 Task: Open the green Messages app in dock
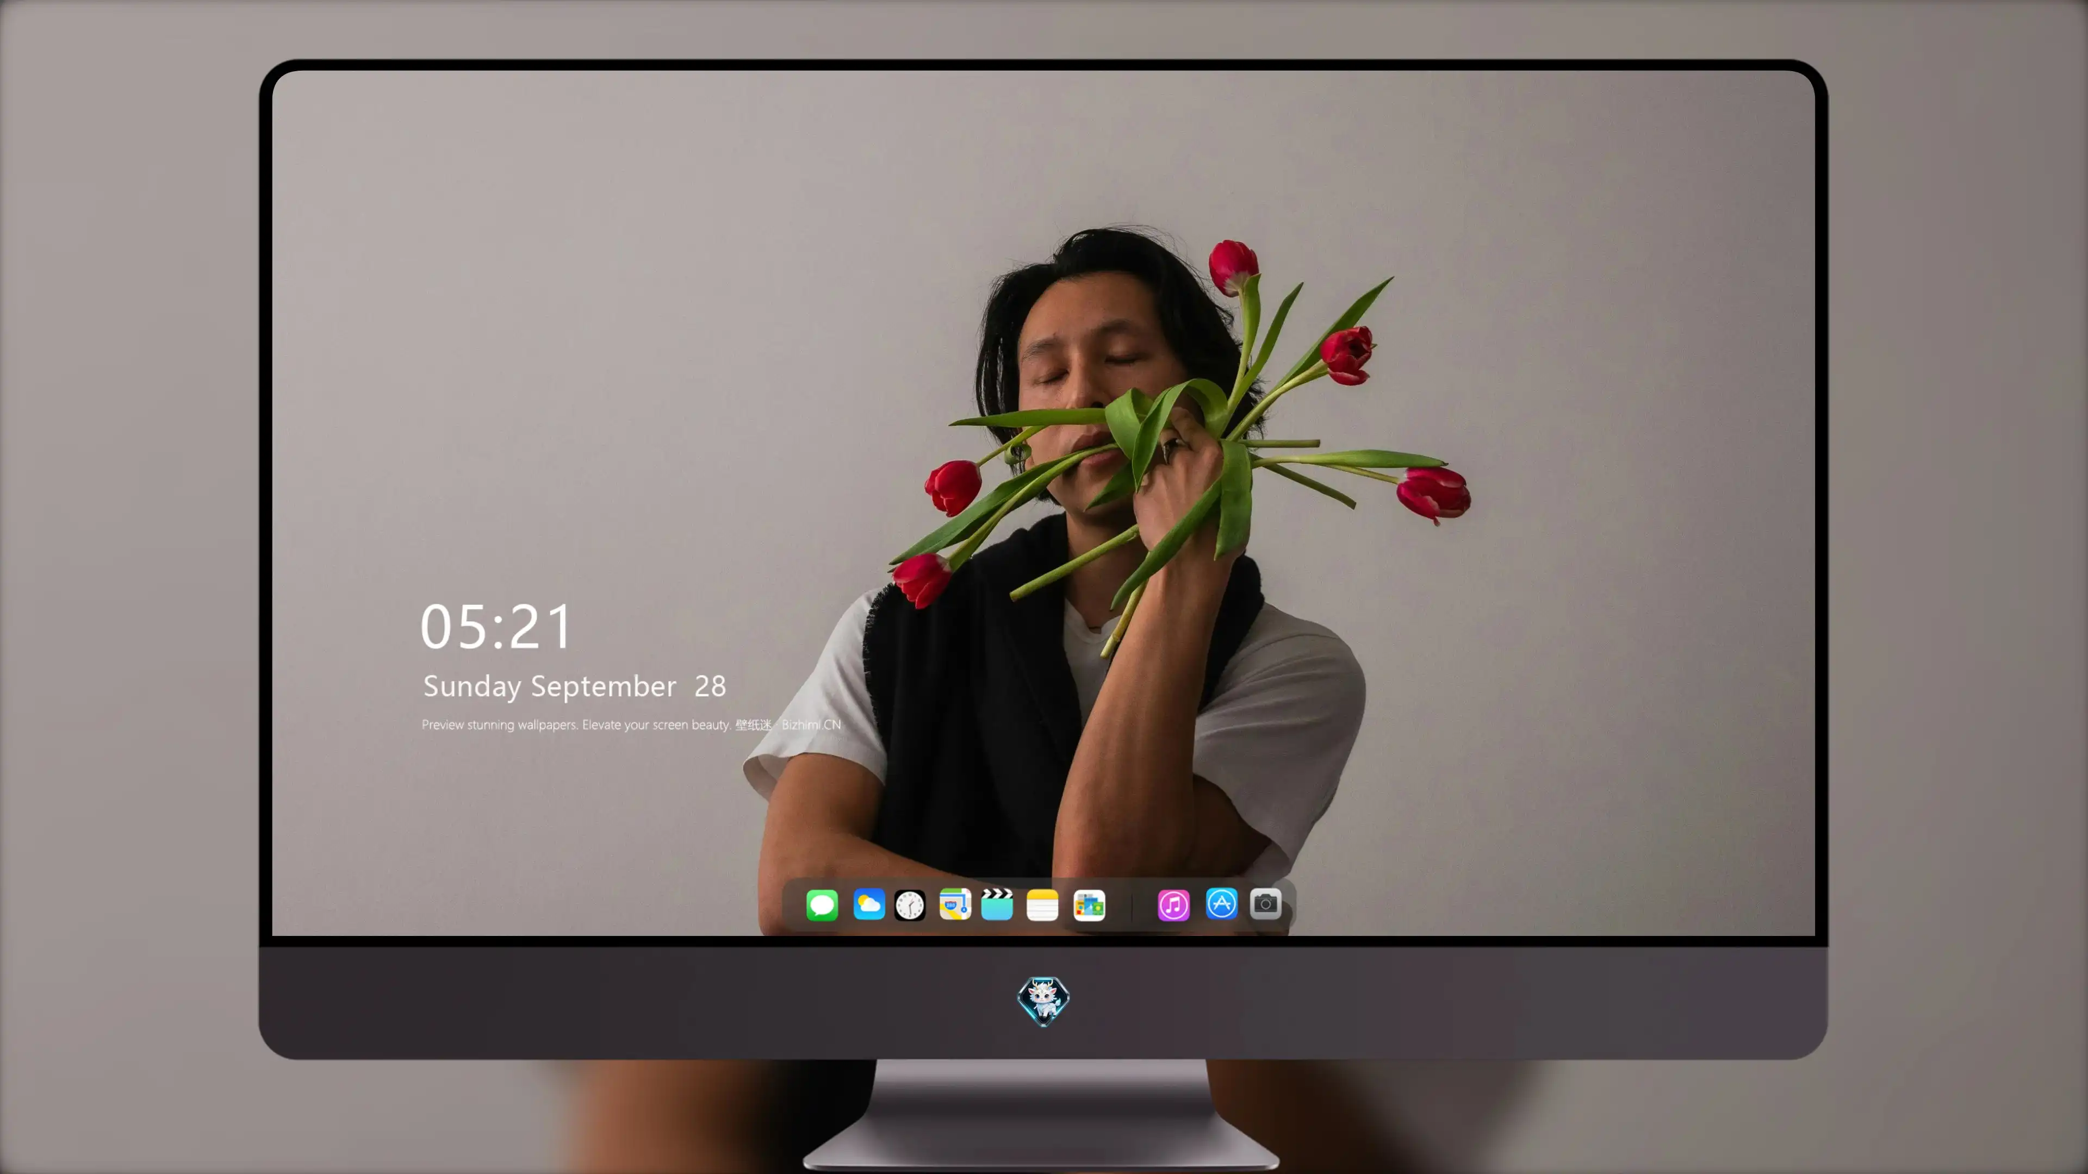[822, 905]
